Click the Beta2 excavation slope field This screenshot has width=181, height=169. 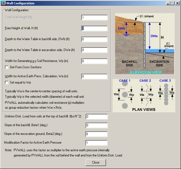point(96,134)
